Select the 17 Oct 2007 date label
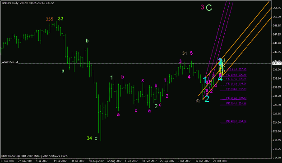The width and height of the screenshot is (282, 163). point(203,161)
